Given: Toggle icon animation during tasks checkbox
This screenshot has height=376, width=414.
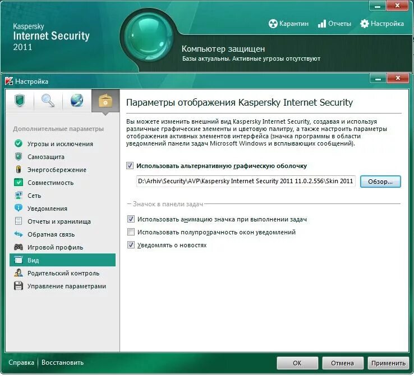Looking at the screenshot, I should coord(131,219).
